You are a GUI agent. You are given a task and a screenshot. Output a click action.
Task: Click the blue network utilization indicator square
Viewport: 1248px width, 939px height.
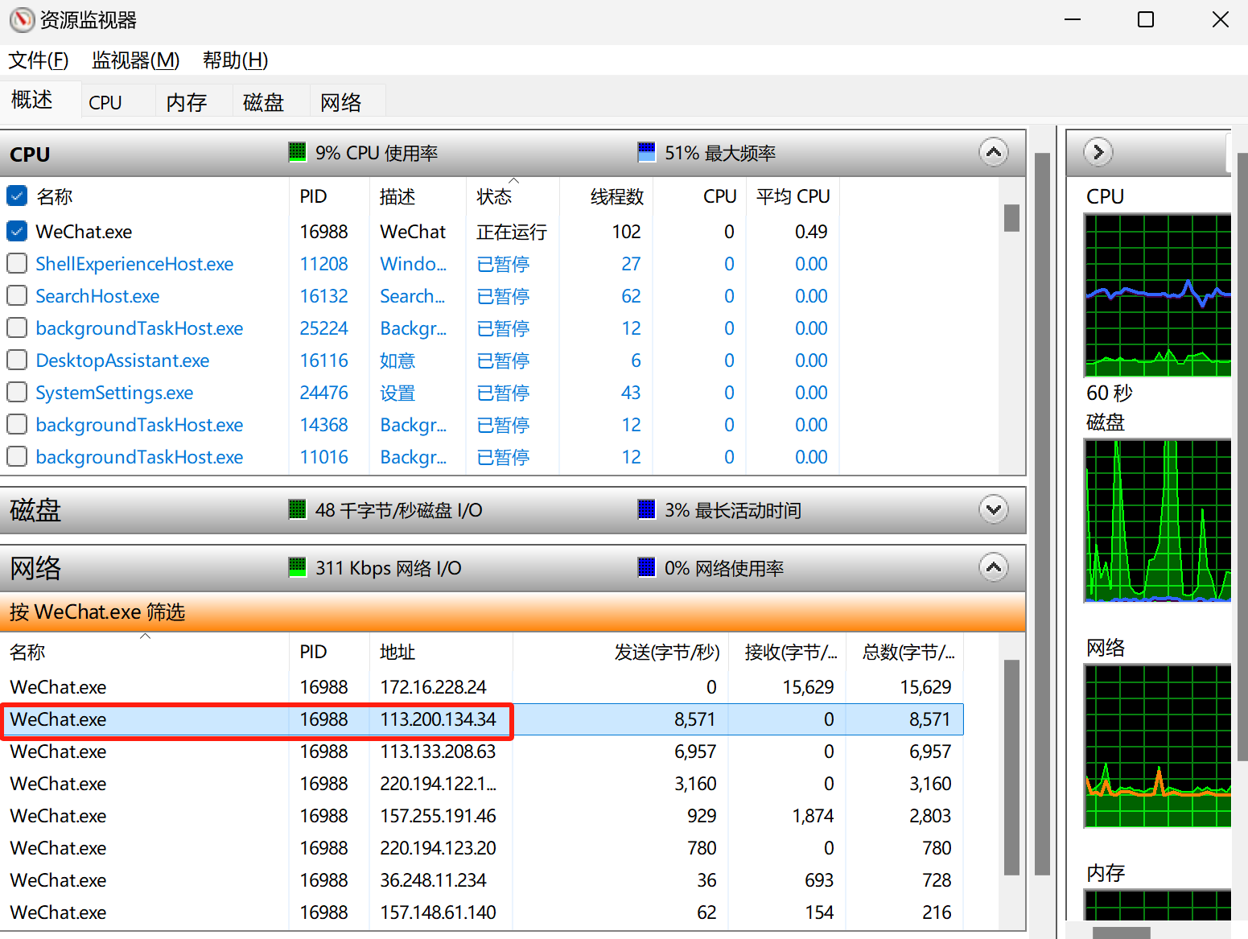click(646, 567)
